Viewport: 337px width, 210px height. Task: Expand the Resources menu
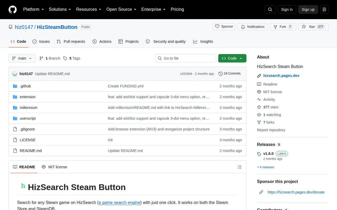click(x=89, y=9)
